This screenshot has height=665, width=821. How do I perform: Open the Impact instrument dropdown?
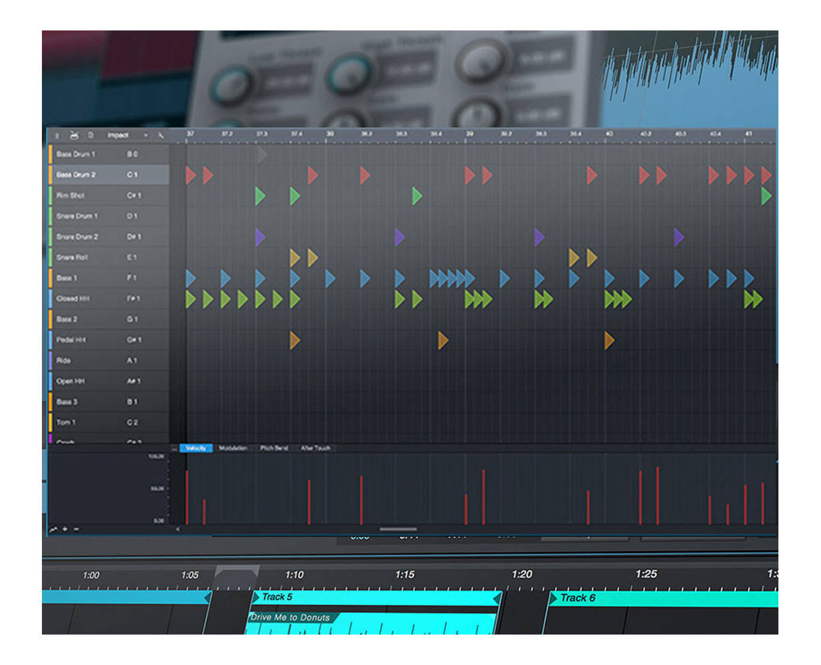click(126, 135)
